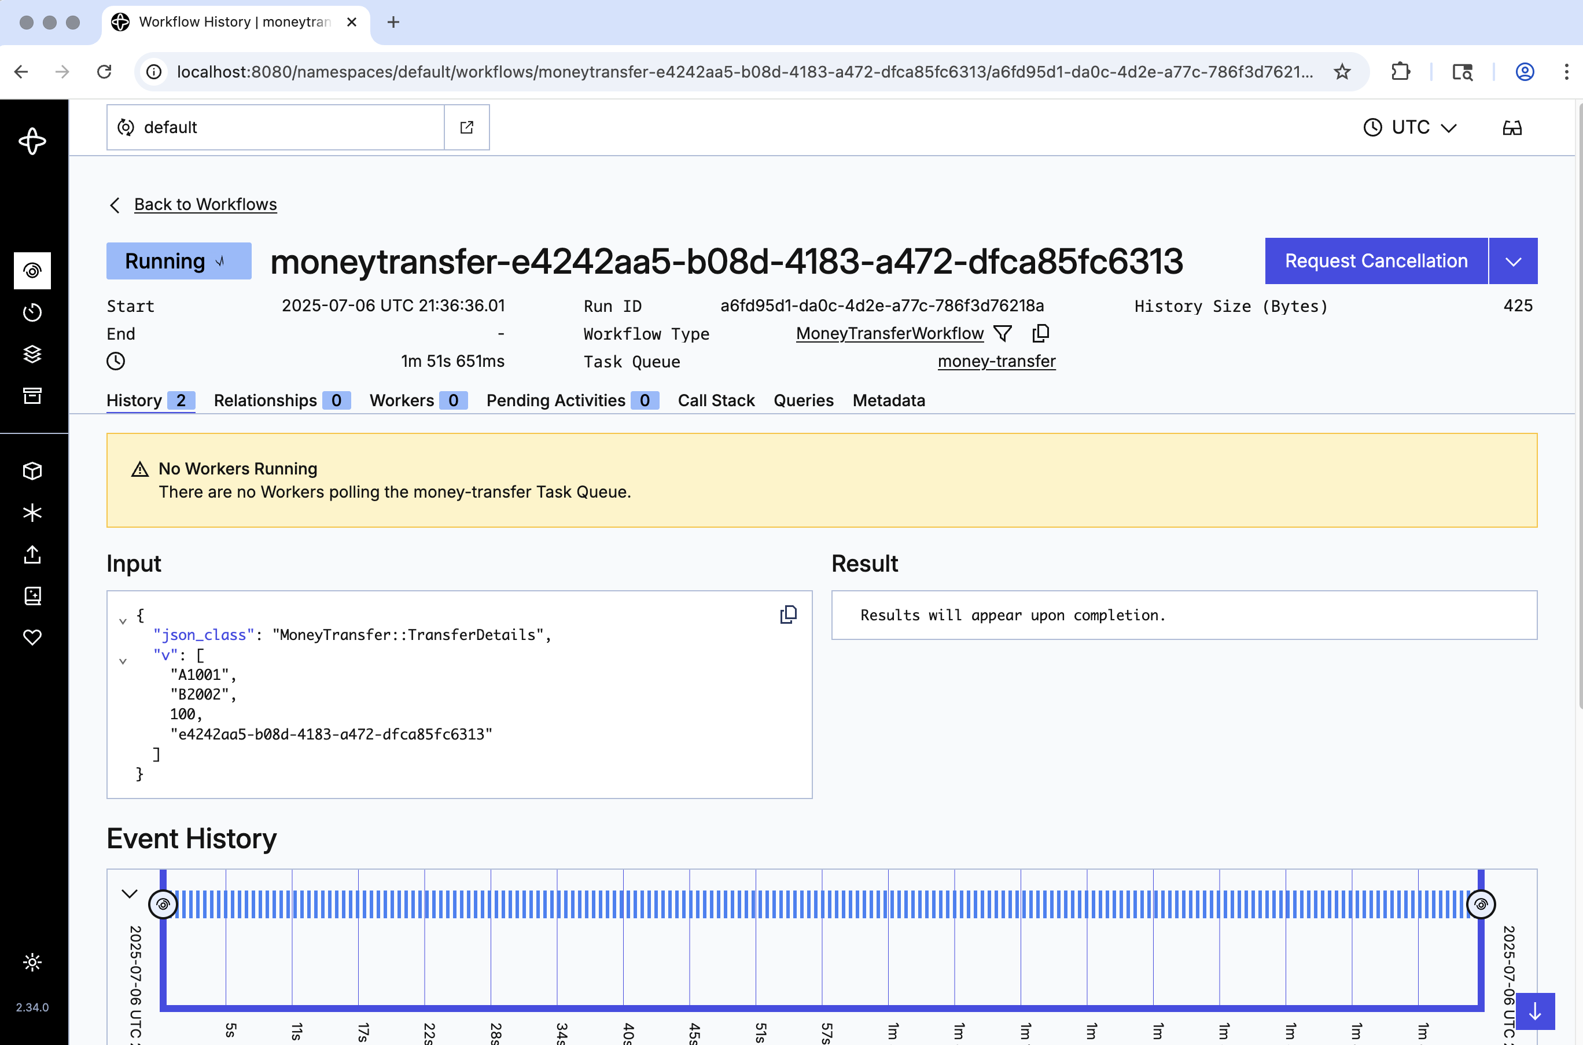Copy the Input JSON payload
This screenshot has width=1583, height=1045.
pos(788,614)
